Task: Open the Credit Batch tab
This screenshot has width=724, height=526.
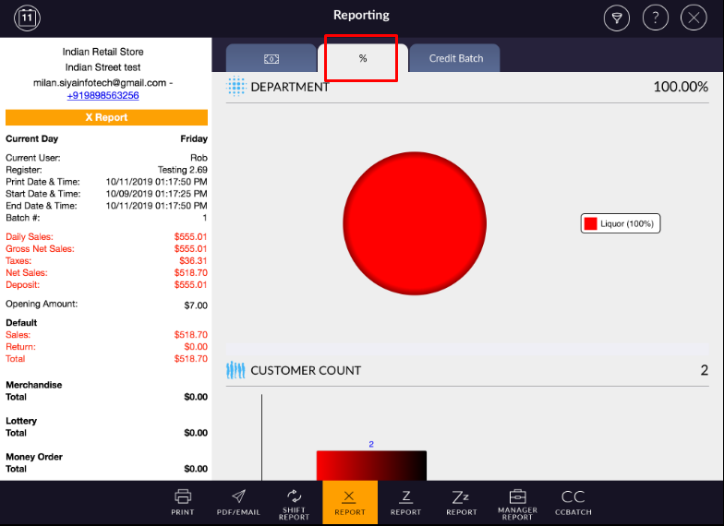Action: (455, 58)
